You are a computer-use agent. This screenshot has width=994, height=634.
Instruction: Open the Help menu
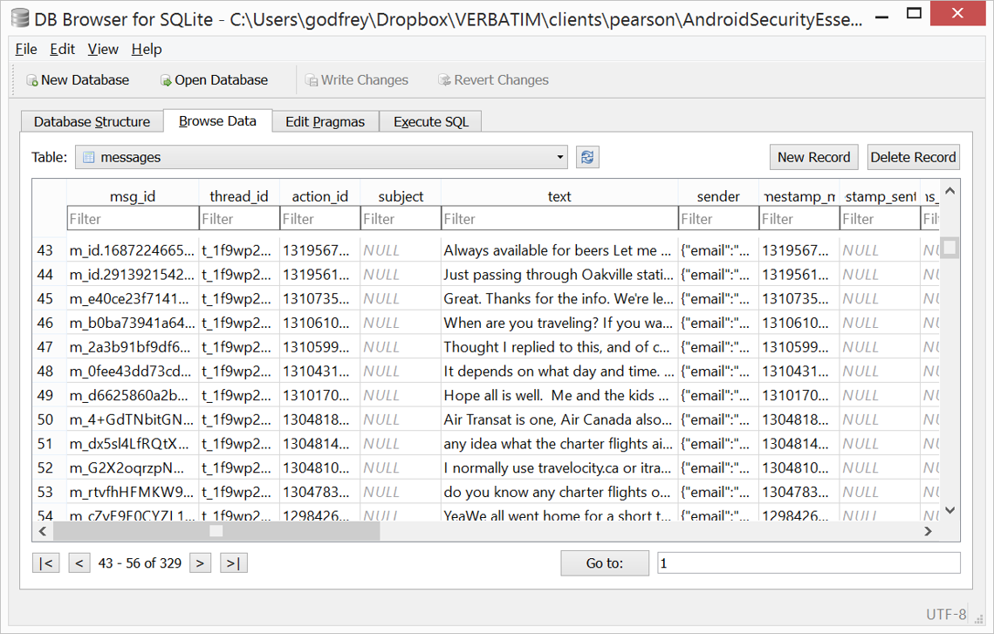point(147,50)
